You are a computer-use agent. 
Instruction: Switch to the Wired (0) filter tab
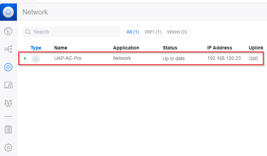coord(177,32)
